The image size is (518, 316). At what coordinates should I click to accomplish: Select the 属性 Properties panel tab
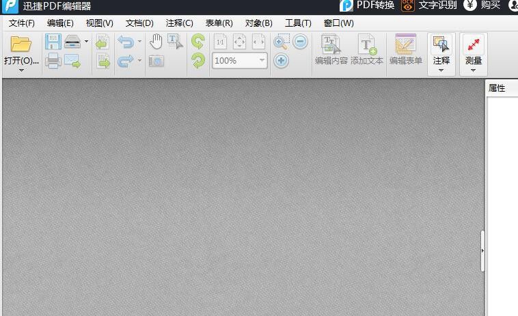497,88
